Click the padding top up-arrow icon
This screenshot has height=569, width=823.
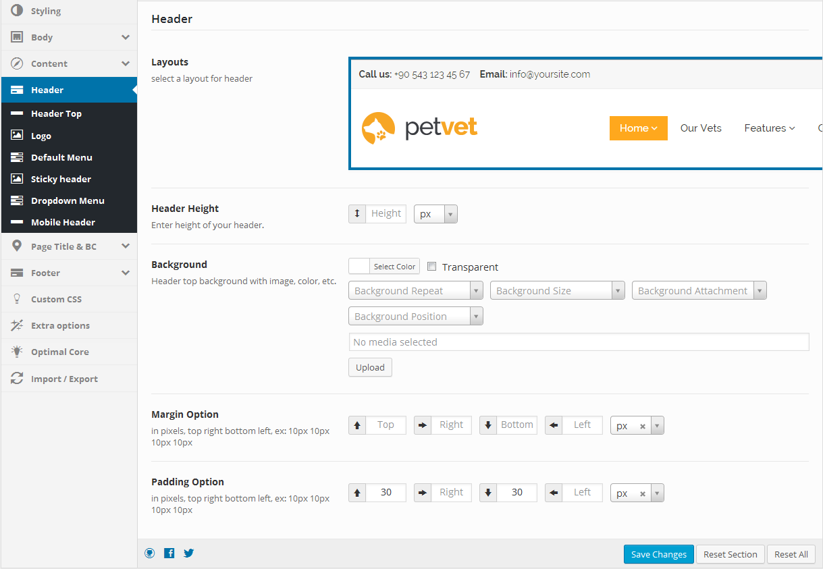[x=357, y=493]
